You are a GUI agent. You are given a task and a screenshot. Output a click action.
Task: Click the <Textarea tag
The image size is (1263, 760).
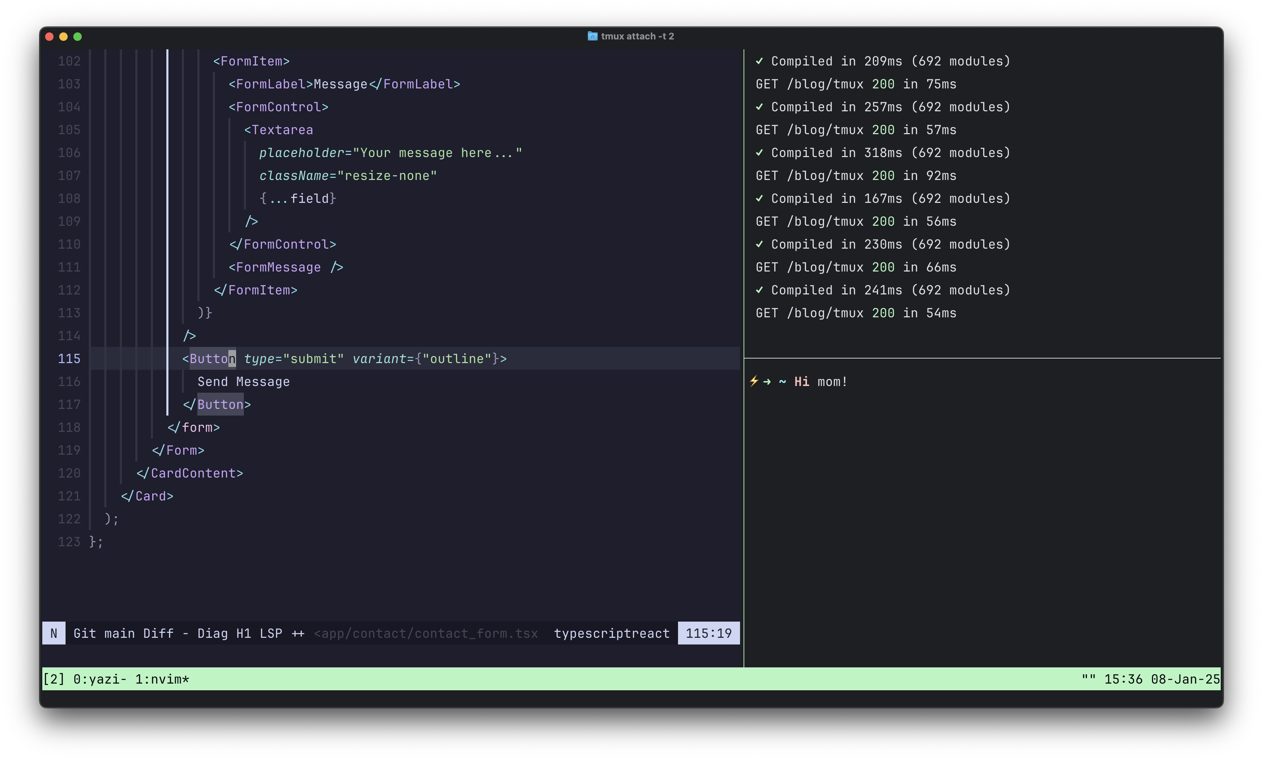279,130
